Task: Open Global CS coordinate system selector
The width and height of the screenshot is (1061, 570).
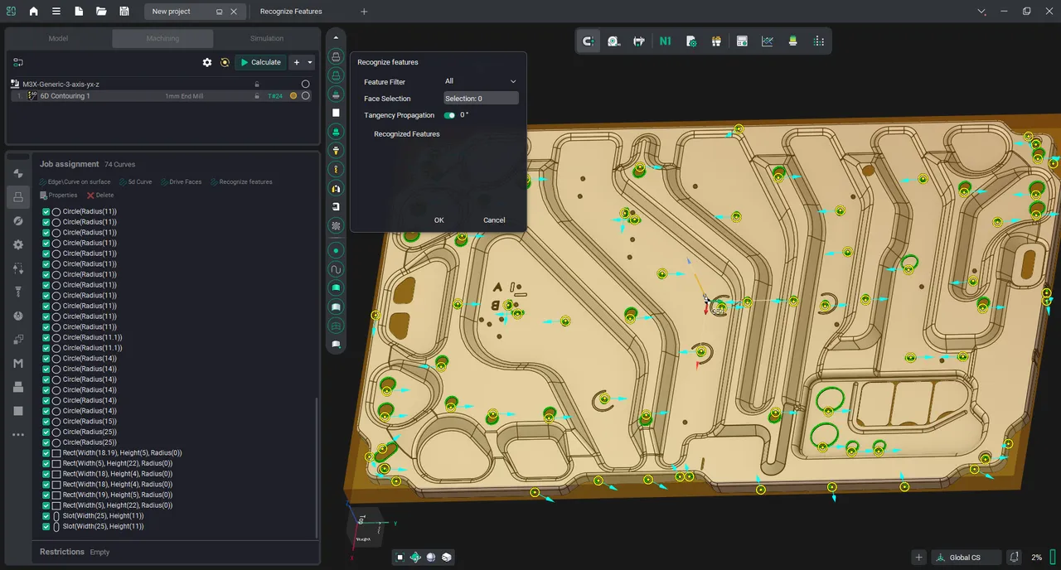Action: [x=967, y=558]
